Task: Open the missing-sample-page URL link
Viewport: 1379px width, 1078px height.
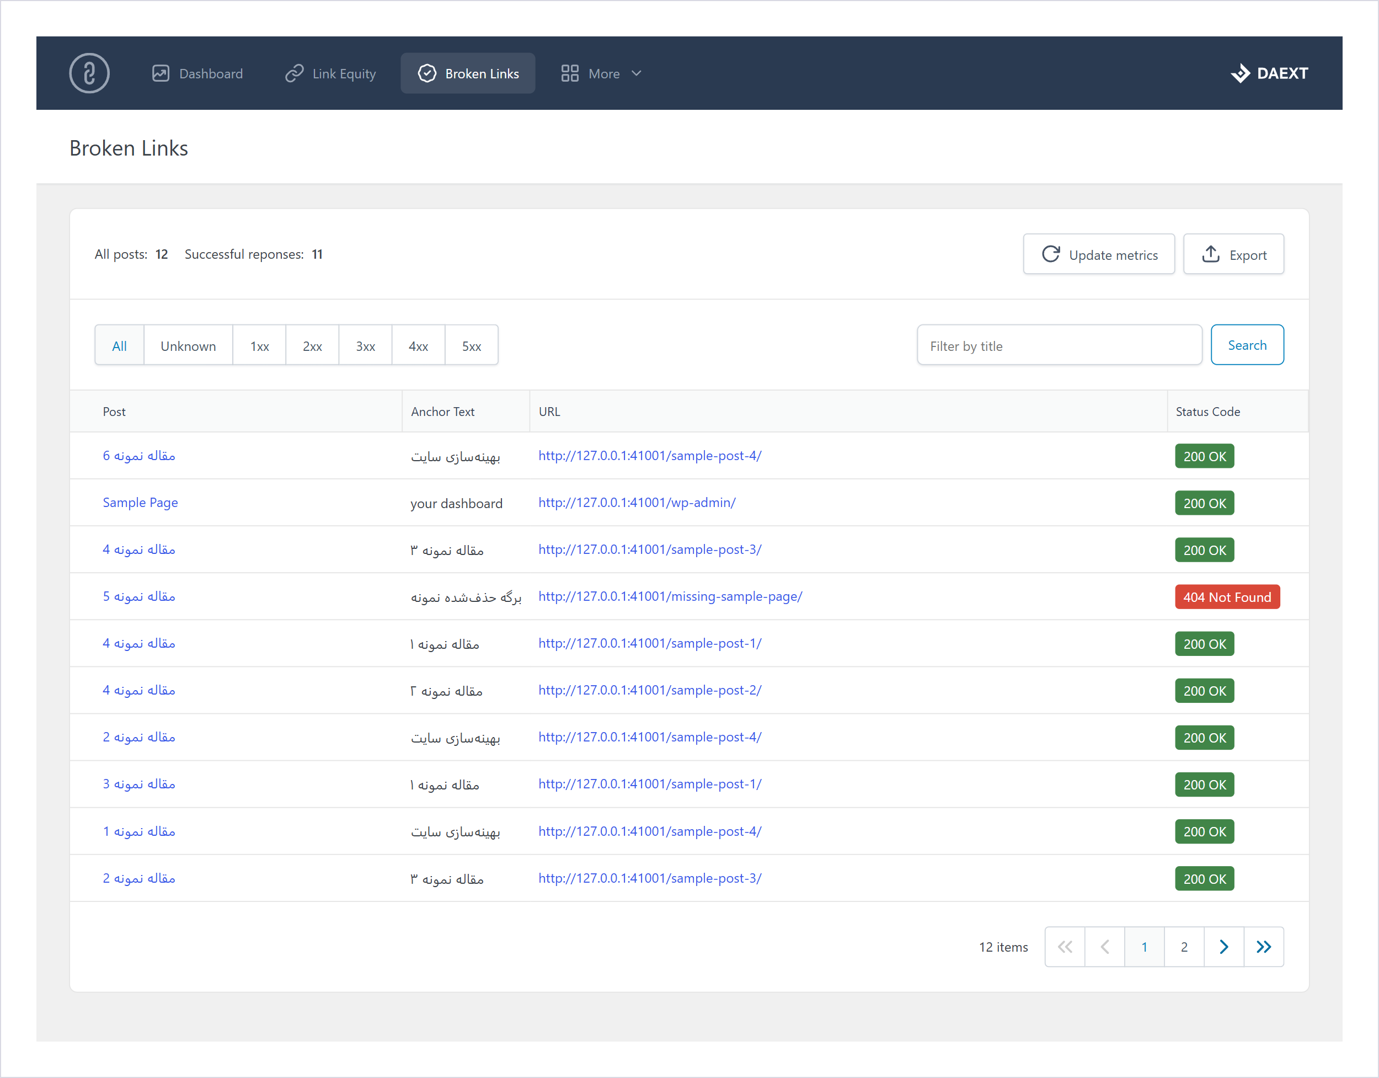Action: point(671,597)
